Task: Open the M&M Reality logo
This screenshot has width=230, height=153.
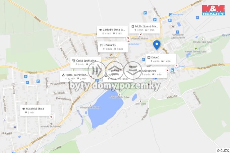Action: click(214, 10)
